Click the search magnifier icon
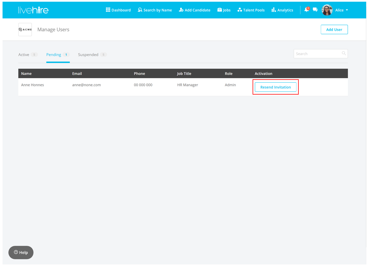 click(x=344, y=54)
